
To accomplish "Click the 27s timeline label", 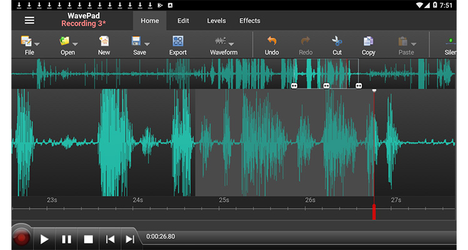I will [x=396, y=200].
